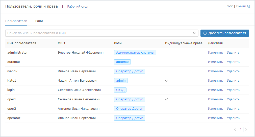The height and width of the screenshot is (137, 255).
Task: Switch to the Роли tab
Action: point(39,21)
